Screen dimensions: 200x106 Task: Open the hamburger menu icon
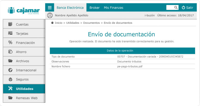click(50, 8)
